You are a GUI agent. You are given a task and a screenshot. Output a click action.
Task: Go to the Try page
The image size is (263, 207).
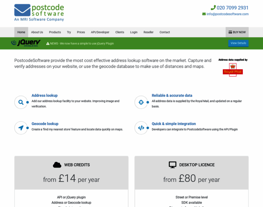point(69,32)
